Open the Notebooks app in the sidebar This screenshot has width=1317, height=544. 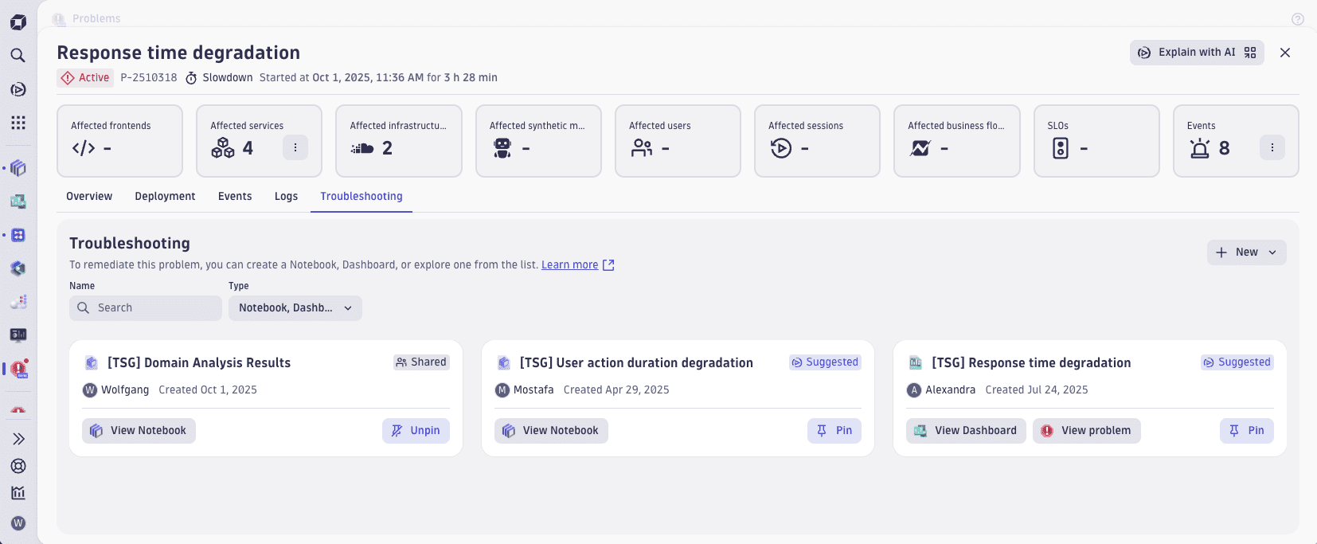coord(18,168)
